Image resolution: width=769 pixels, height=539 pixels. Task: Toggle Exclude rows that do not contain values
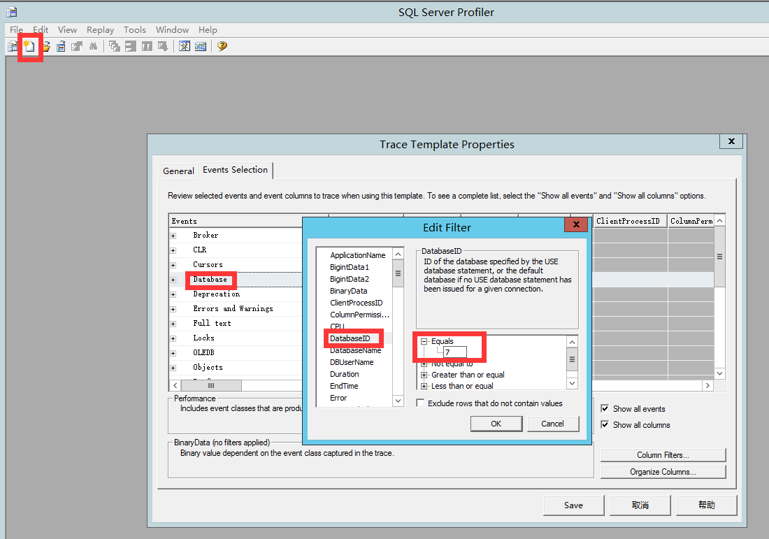(420, 403)
